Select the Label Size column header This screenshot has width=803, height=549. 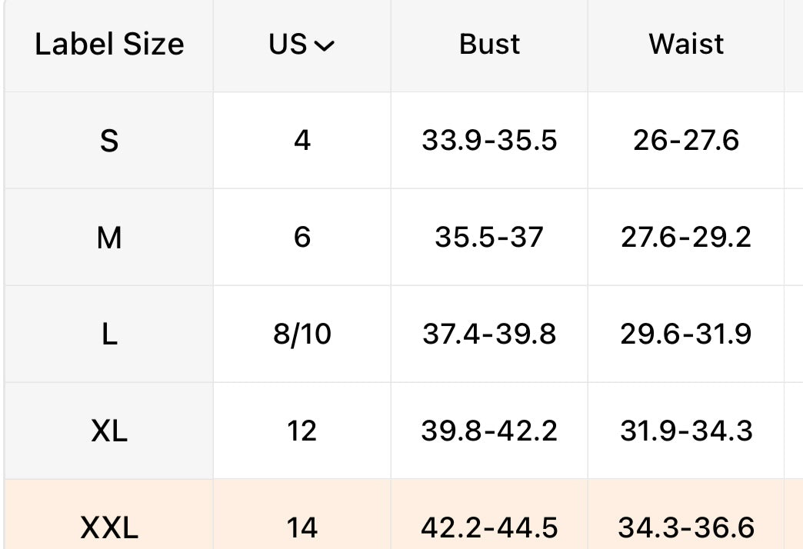[x=109, y=44]
